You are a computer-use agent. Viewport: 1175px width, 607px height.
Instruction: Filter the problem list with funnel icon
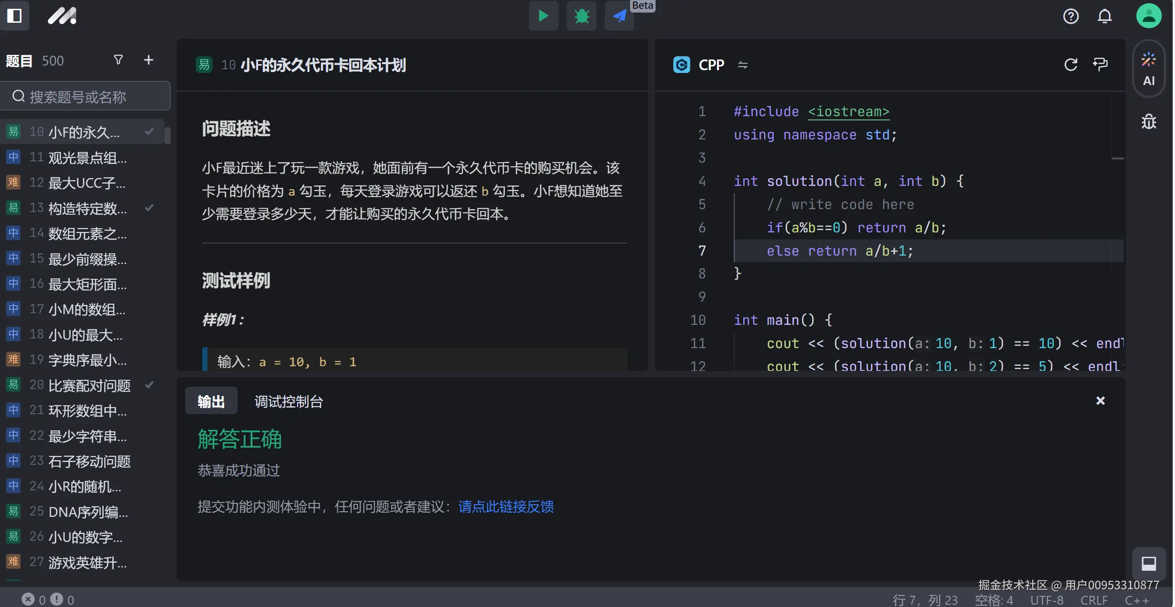pyautogui.click(x=119, y=60)
